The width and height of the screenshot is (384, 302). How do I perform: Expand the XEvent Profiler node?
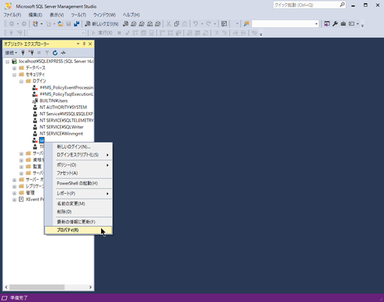[14, 199]
